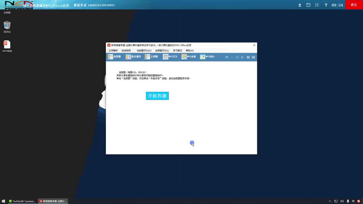The image size is (363, 204).
Task: Go to previous with double-left arrows
Action: (248, 57)
